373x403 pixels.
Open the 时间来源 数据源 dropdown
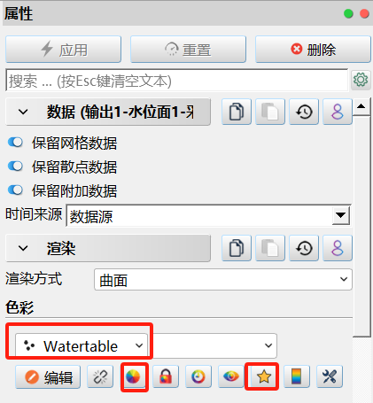(208, 215)
